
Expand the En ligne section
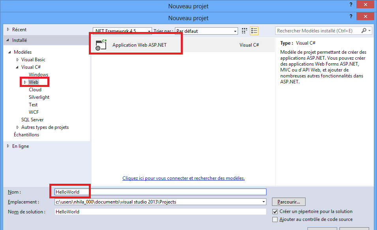(8, 146)
